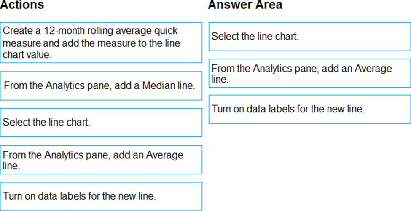411x211 pixels.
Task: Click 'Select the line chart' in Answer Area
Action: click(x=309, y=37)
